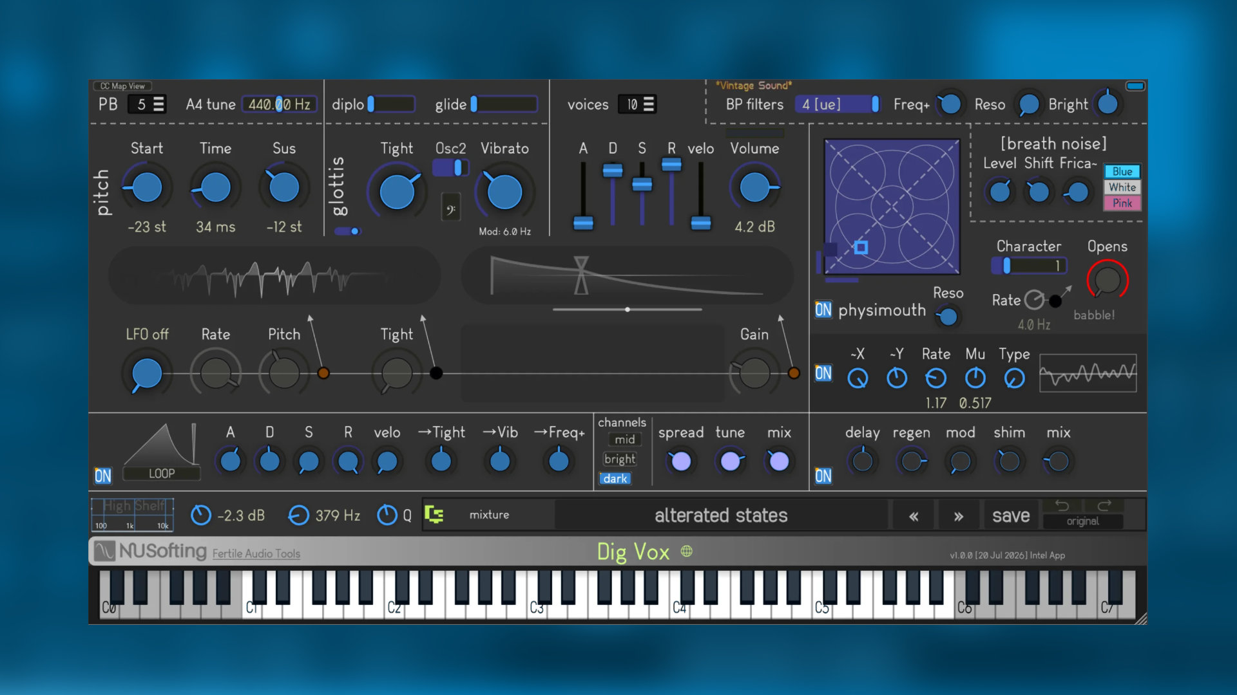Open the BP filters selector showing 4 [ue]

click(837, 104)
